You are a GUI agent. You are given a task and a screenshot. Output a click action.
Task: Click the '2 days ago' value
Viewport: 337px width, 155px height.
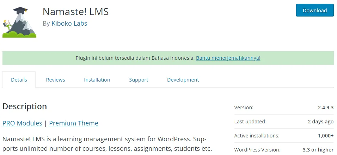click(321, 122)
